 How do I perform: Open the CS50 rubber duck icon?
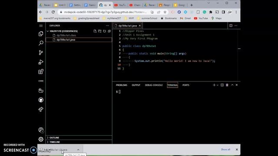tap(41, 91)
